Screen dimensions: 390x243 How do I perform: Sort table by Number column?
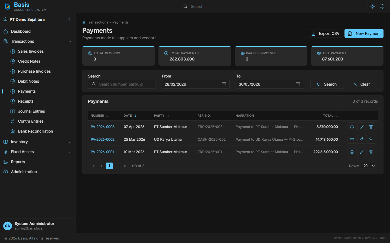click(100, 116)
